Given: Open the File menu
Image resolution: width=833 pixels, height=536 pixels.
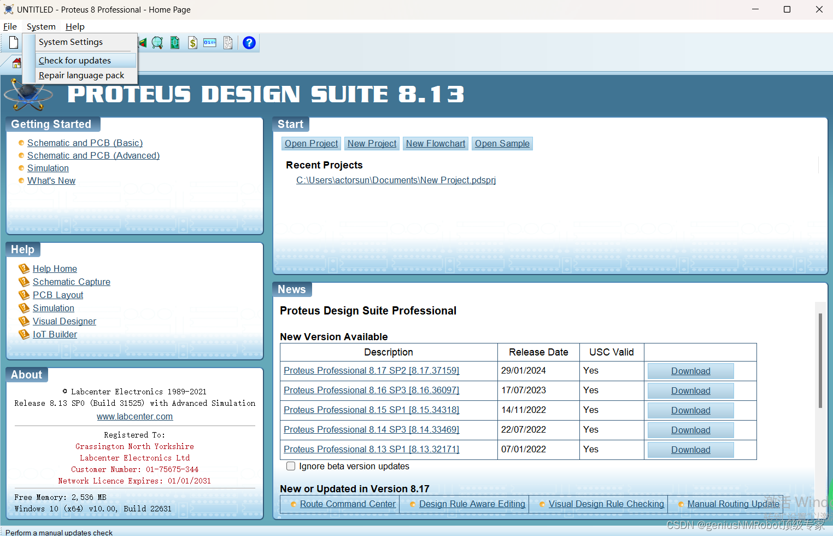Looking at the screenshot, I should tap(10, 26).
